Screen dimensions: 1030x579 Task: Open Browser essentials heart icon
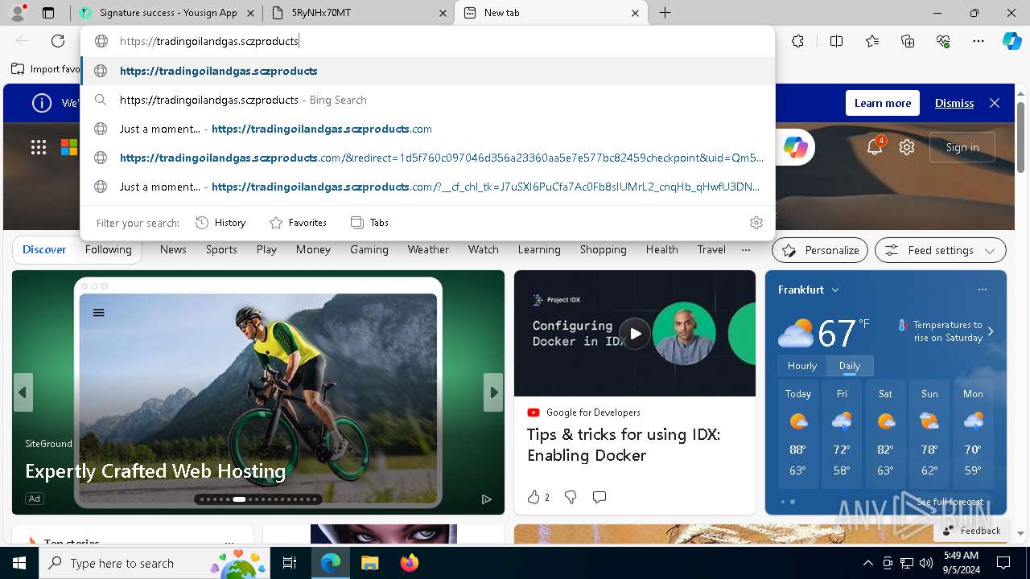coord(943,41)
